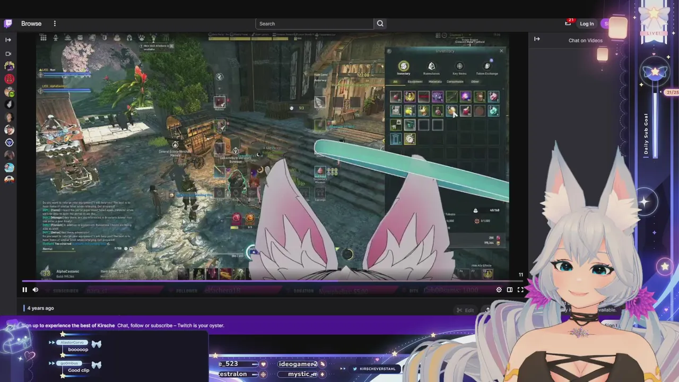Mute the video player volume
The image size is (679, 382).
click(x=36, y=290)
